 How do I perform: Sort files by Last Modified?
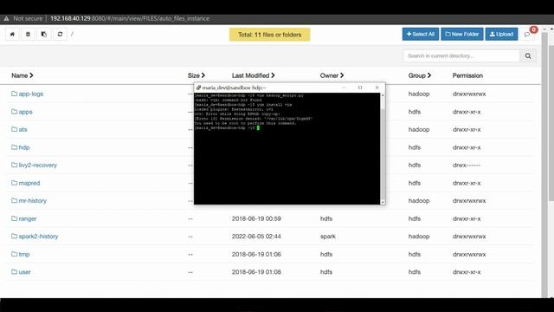tap(254, 75)
